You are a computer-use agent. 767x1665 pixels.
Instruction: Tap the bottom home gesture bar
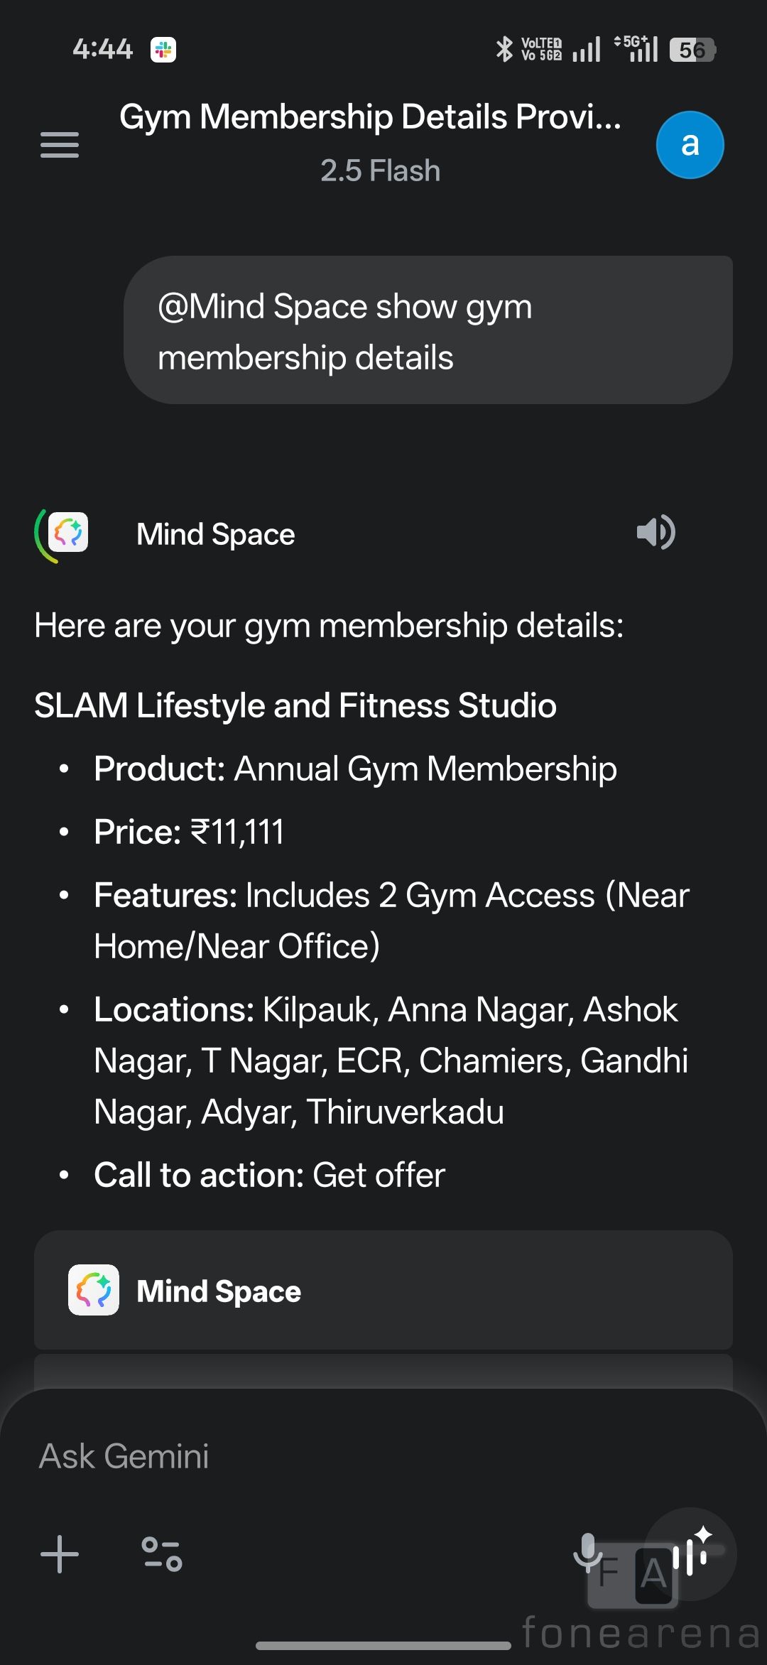click(x=383, y=1646)
